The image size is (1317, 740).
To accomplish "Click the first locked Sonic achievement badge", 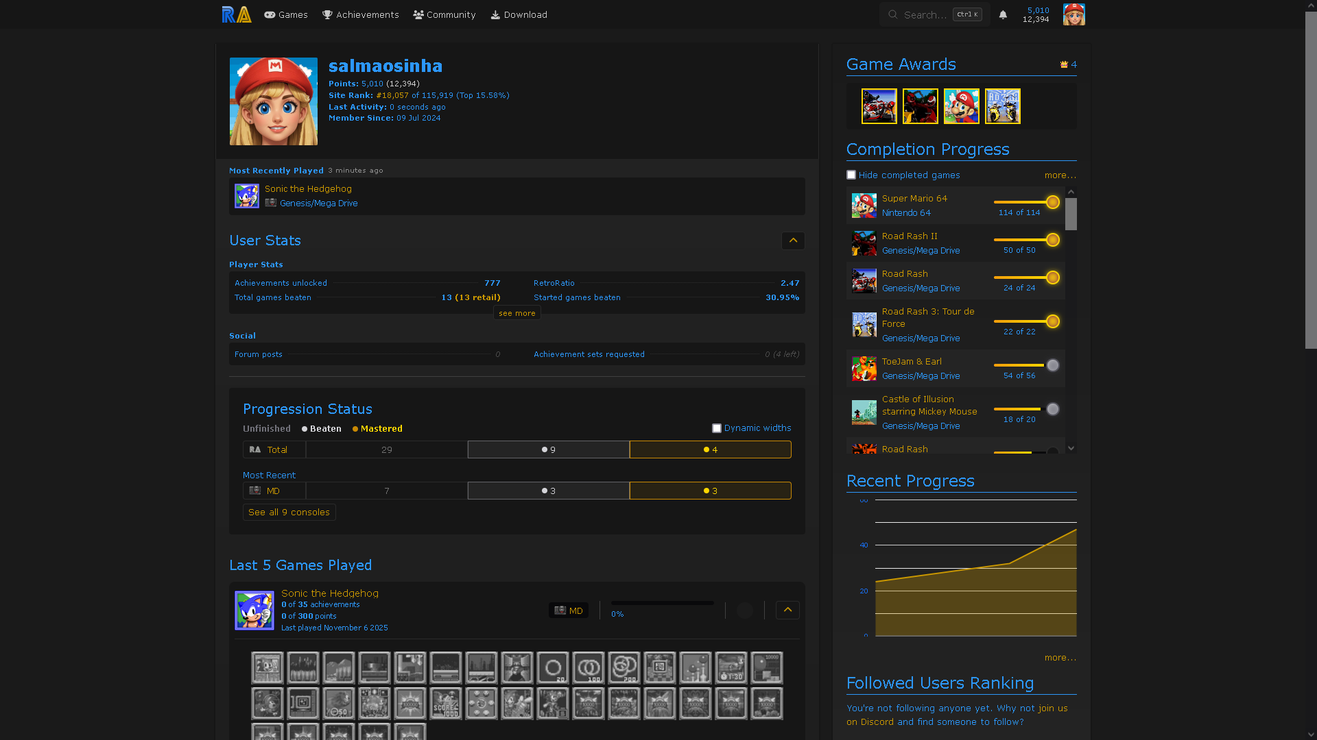I will pos(268,667).
